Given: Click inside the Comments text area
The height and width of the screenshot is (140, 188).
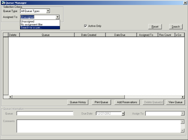Looking at the screenshot, I should coord(98,126).
